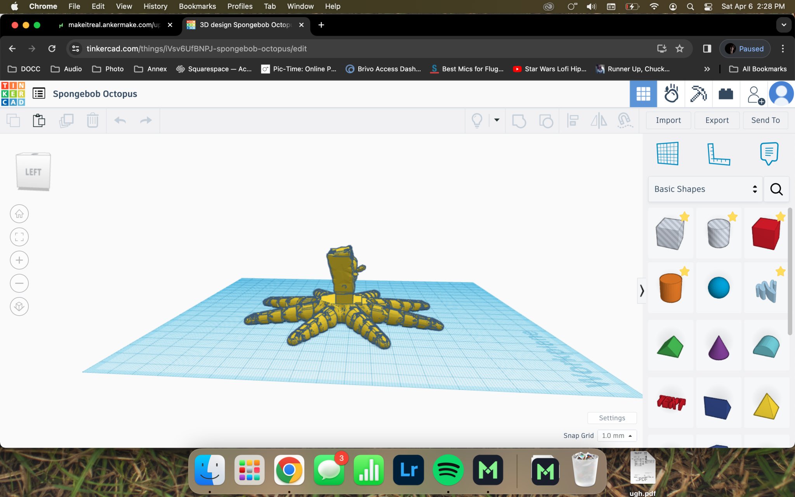This screenshot has width=795, height=497.
Task: Click the Paste clipboard icon
Action: tap(39, 120)
